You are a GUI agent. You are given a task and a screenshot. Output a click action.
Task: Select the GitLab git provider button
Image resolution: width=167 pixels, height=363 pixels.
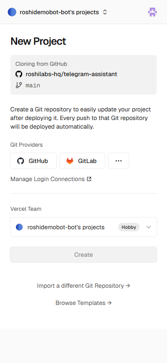83,161
